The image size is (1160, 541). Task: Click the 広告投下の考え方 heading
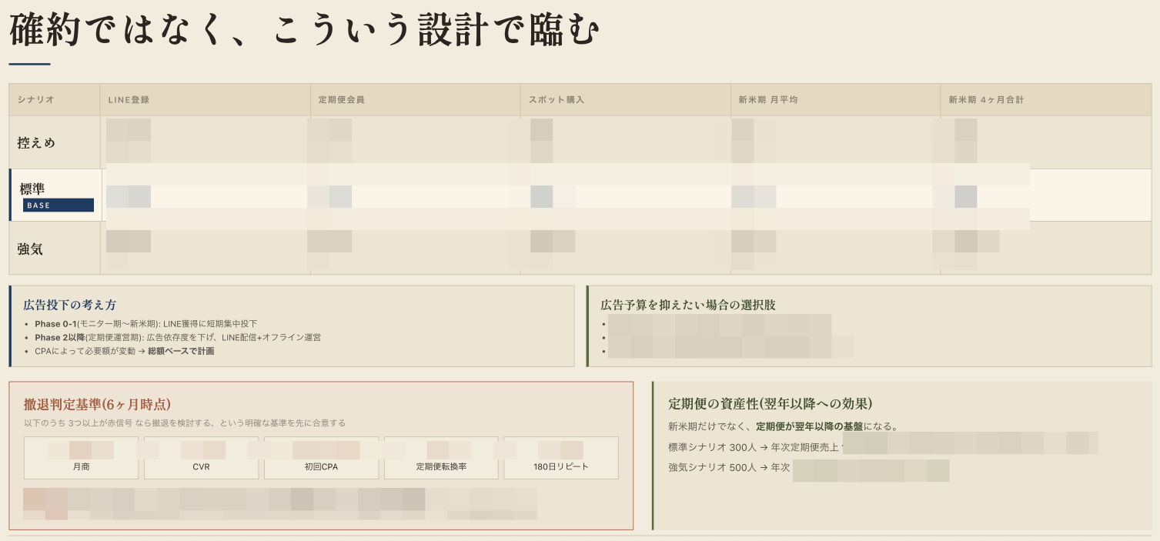click(x=70, y=305)
